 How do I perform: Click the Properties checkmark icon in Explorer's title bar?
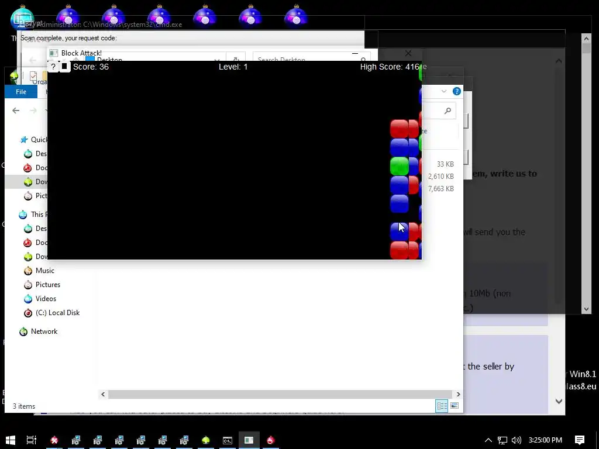click(33, 75)
